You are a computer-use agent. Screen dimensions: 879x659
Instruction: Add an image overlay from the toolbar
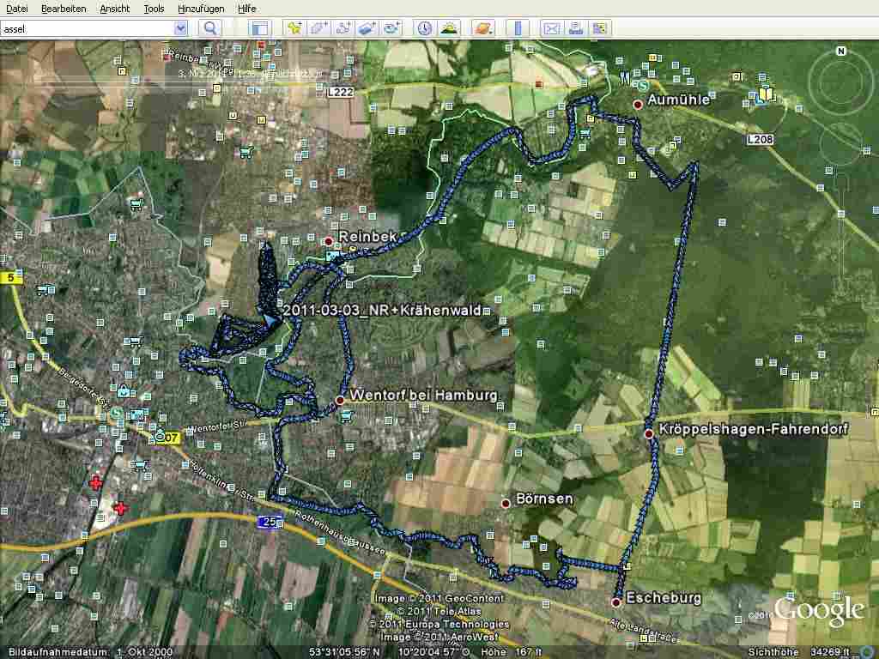pyautogui.click(x=367, y=28)
